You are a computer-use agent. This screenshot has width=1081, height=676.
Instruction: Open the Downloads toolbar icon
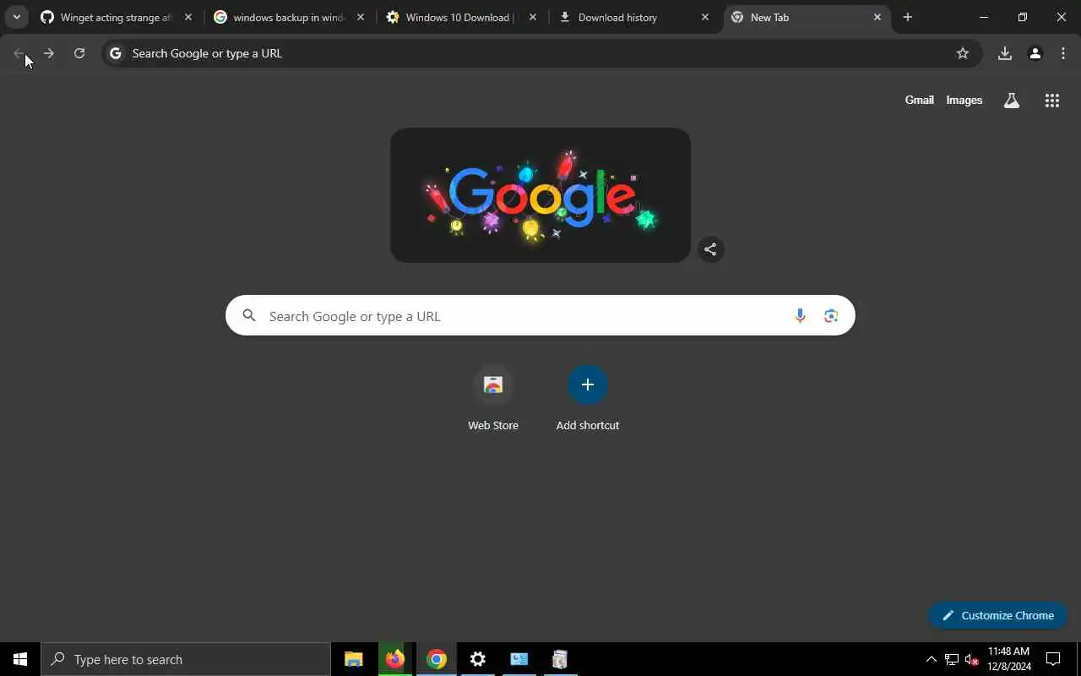1005,53
